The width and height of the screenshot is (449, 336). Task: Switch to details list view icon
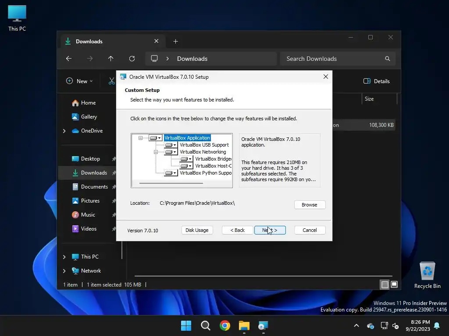click(x=385, y=284)
